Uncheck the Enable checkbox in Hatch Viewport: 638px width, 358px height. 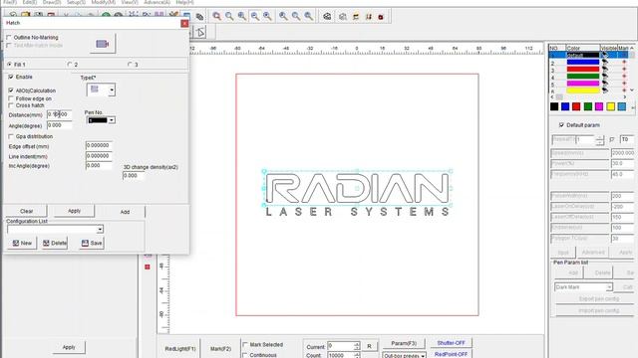(11, 77)
